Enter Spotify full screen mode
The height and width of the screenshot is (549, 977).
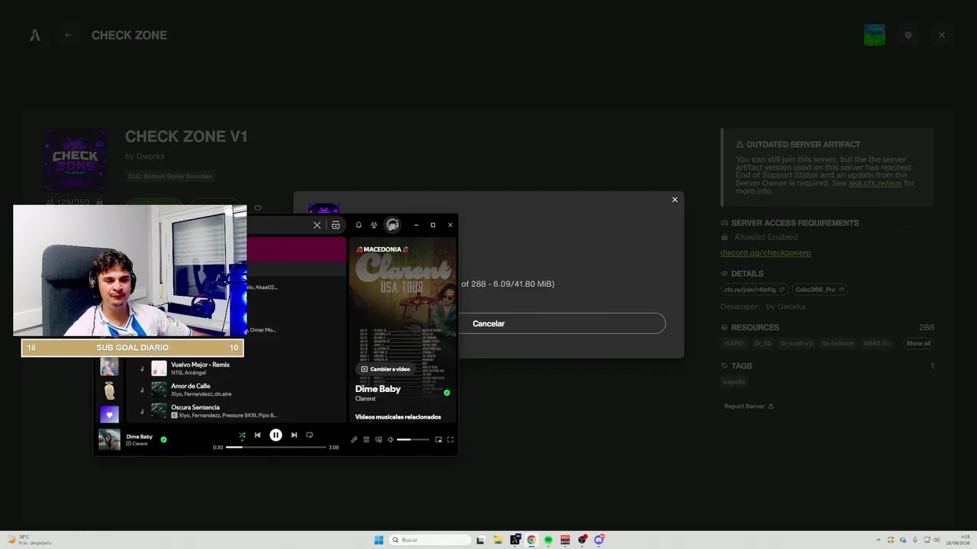[450, 439]
